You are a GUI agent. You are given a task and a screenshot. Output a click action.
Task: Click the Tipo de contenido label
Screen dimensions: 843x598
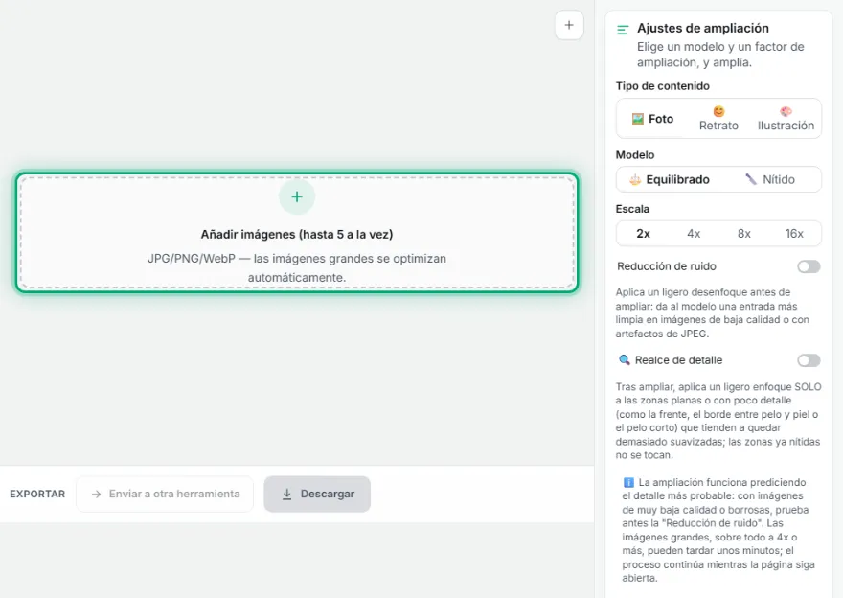click(x=662, y=86)
